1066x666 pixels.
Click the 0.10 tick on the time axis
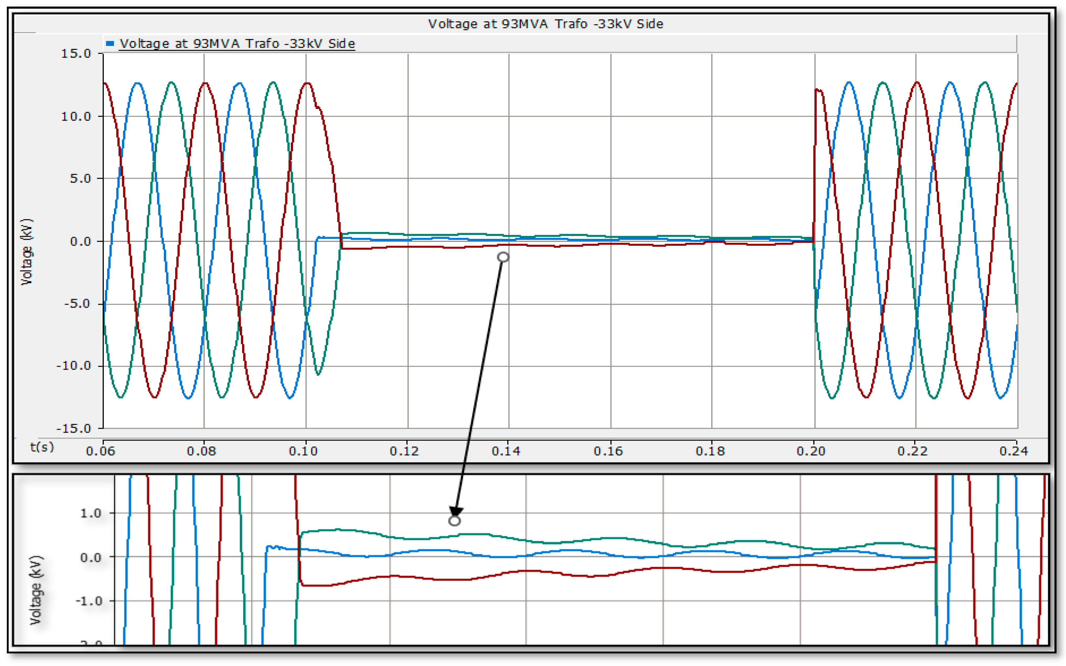[x=303, y=451]
